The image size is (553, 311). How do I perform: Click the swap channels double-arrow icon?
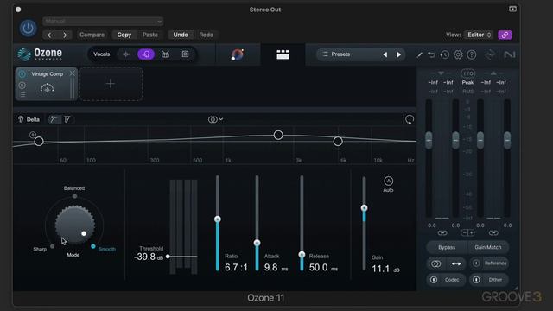coord(456,263)
